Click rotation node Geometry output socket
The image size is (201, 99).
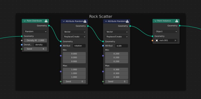[88, 26]
